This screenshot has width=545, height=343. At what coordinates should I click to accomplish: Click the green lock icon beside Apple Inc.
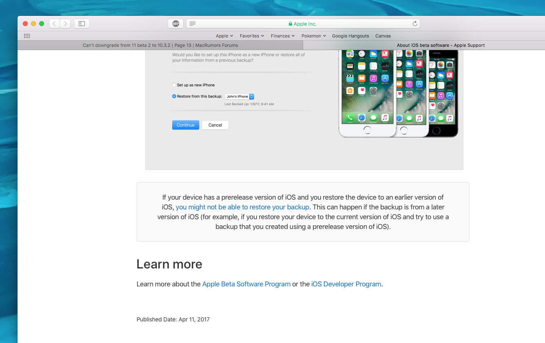(x=290, y=24)
